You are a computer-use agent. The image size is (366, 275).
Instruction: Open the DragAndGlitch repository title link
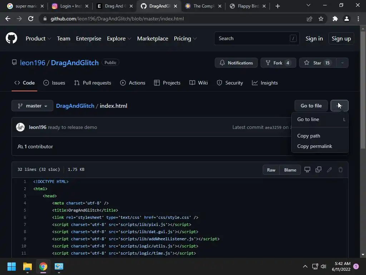[75, 63]
